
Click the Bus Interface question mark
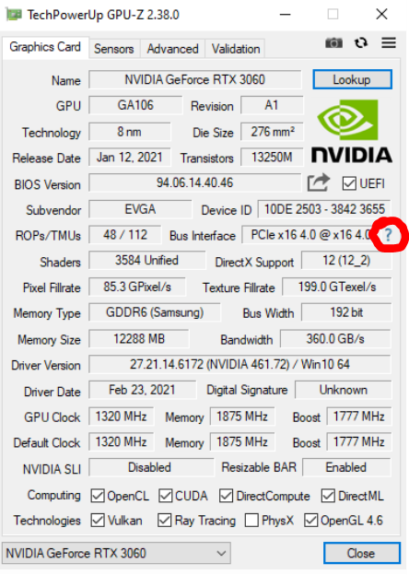click(388, 235)
